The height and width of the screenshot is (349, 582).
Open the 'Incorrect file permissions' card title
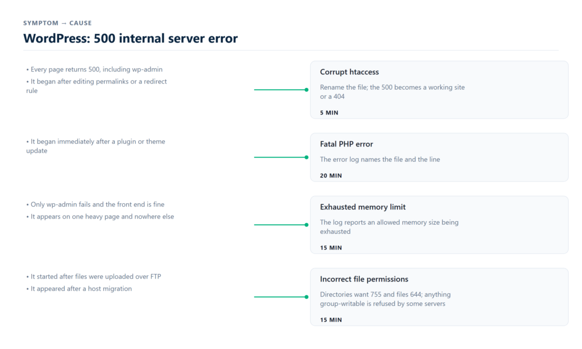[364, 279]
